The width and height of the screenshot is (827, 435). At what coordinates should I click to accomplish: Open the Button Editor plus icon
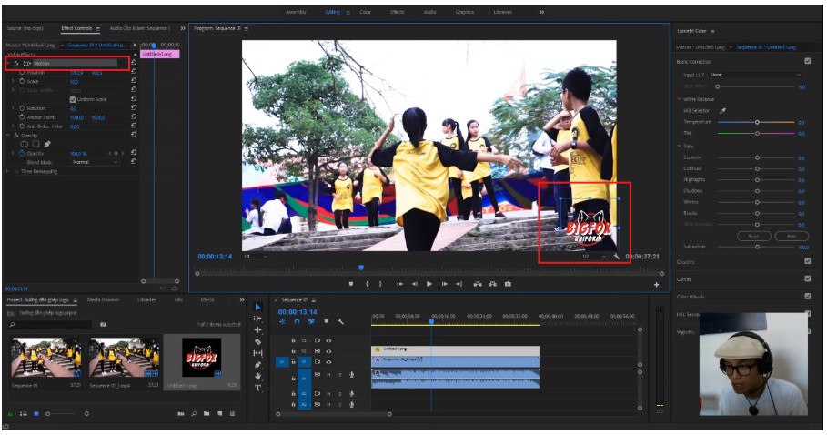tap(657, 285)
